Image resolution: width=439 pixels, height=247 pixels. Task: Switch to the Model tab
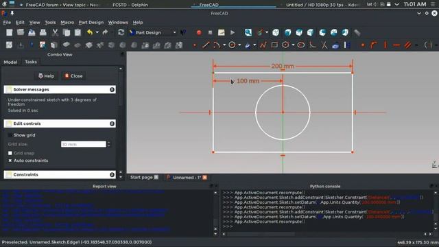click(10, 62)
